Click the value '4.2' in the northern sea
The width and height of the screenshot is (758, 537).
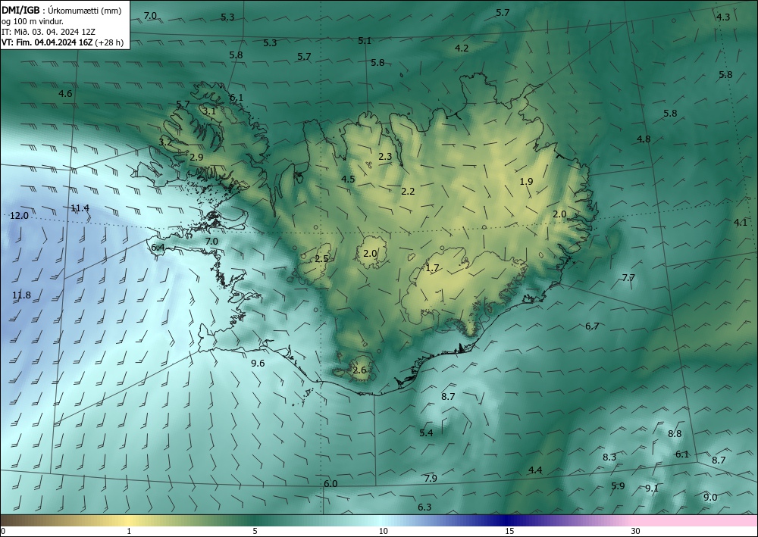click(462, 48)
